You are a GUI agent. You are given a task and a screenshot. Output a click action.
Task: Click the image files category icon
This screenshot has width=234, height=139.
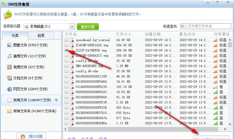pos(9,45)
